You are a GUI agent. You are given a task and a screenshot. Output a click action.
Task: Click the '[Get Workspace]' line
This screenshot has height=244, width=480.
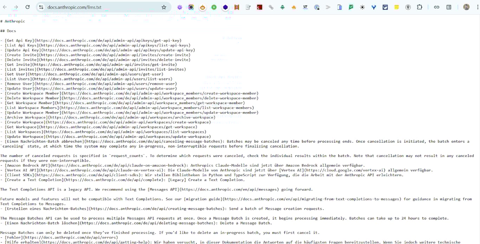(99, 127)
